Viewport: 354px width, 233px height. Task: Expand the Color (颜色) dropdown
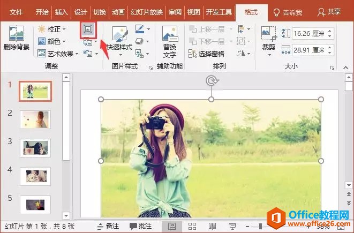[52, 41]
